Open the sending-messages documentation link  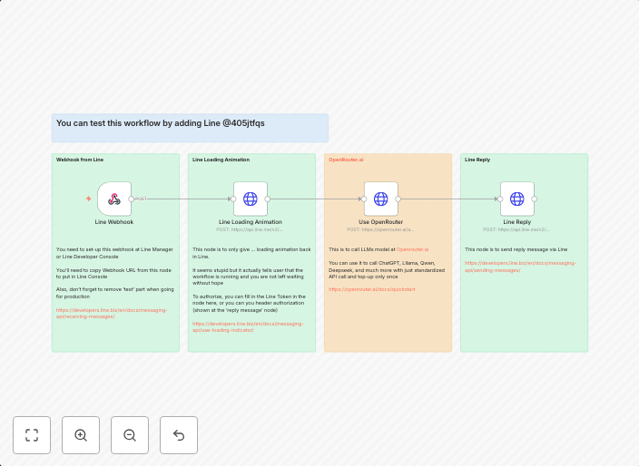click(x=508, y=266)
